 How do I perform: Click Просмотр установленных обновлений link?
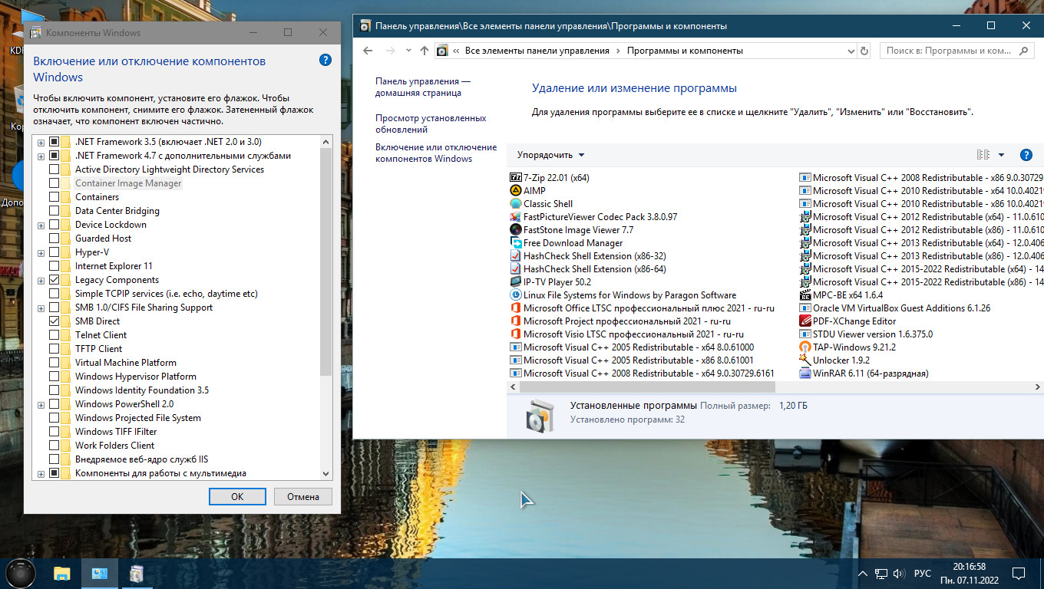430,123
